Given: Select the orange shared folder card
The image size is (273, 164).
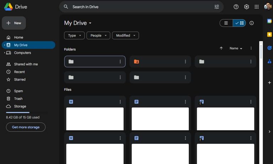Looking at the screenshot, I should point(160,62).
